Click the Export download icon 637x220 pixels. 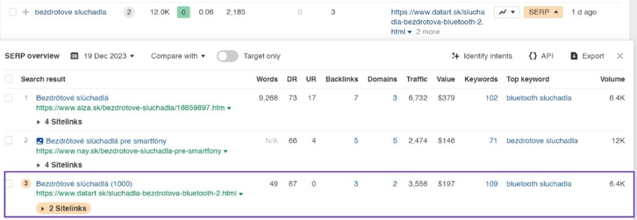[574, 56]
